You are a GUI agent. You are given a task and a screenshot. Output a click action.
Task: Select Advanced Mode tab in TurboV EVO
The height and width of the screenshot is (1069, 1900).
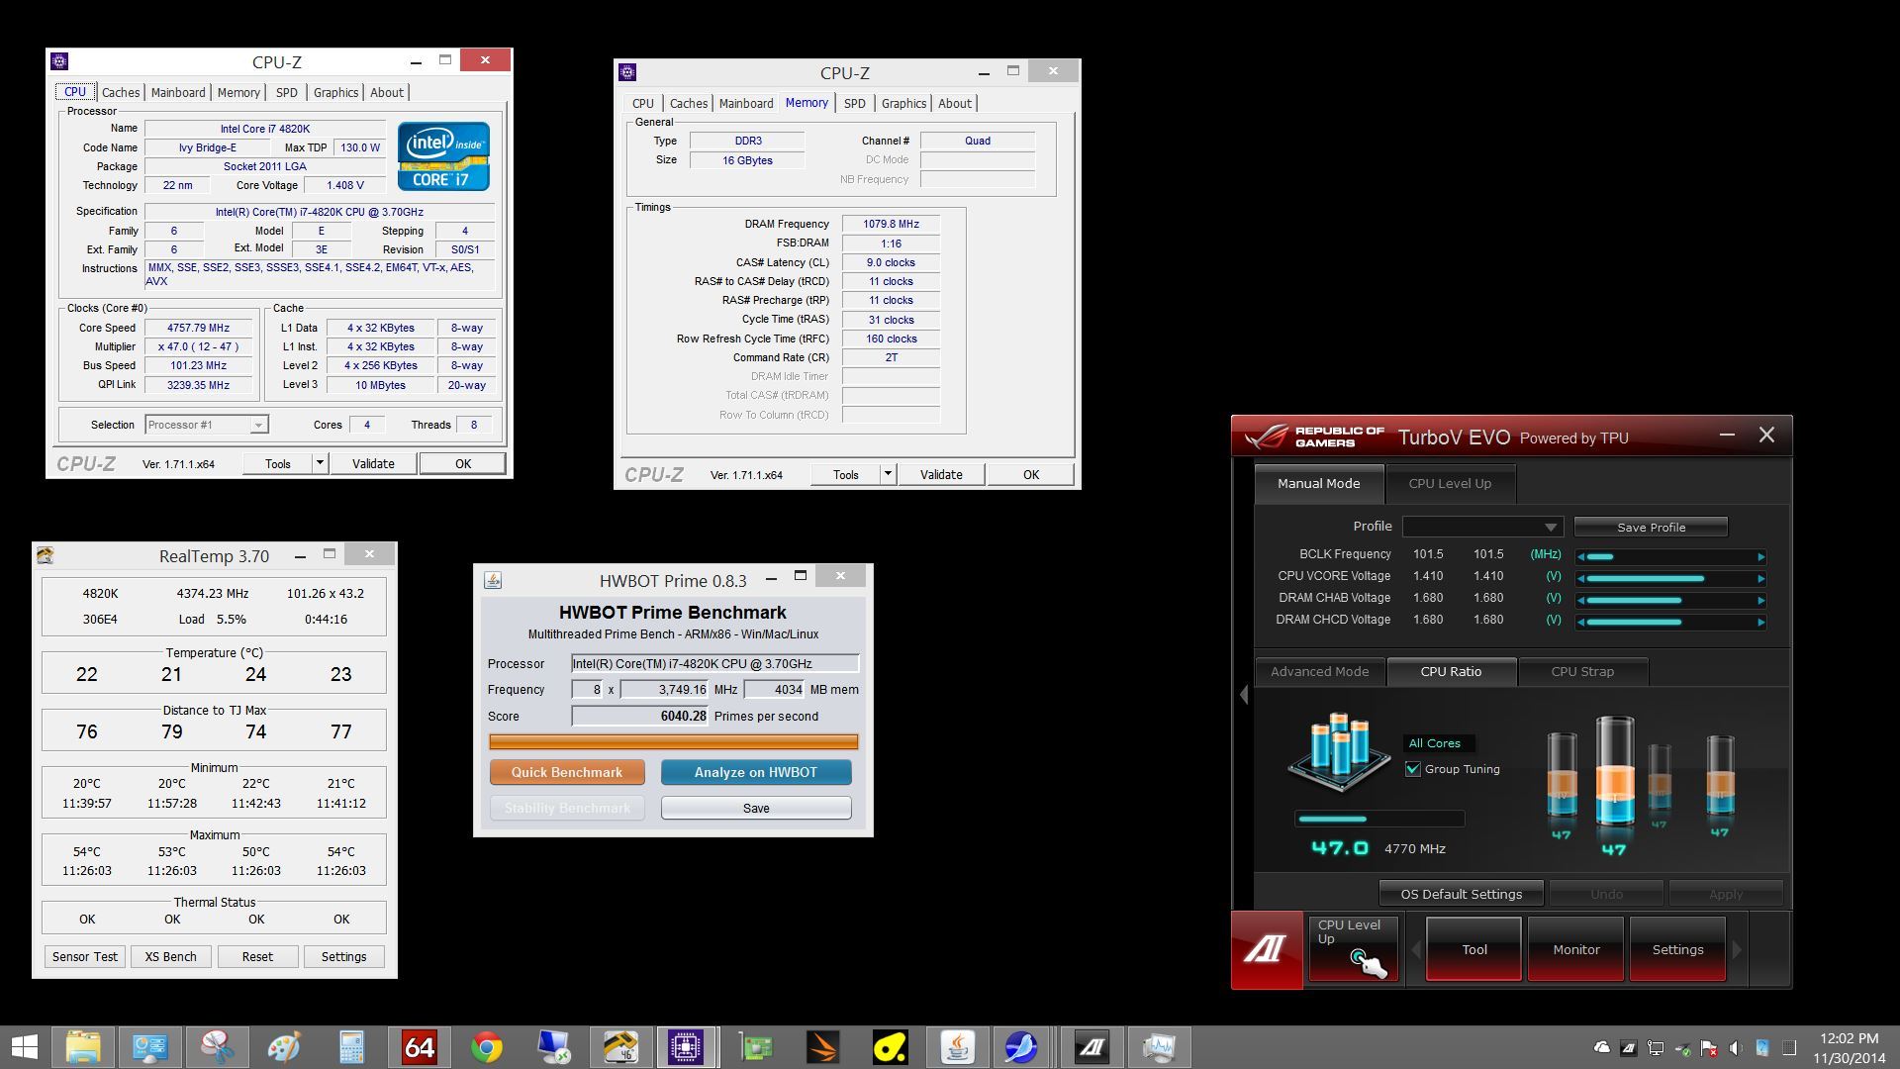pyautogui.click(x=1320, y=671)
